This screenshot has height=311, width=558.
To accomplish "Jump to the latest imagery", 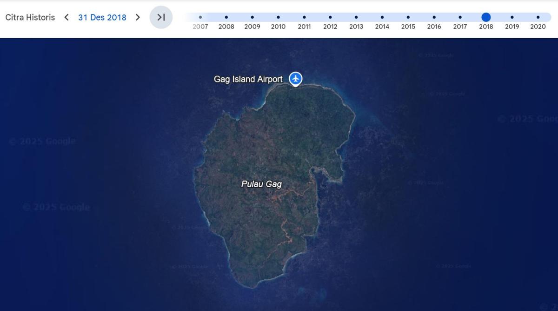I will point(161,17).
